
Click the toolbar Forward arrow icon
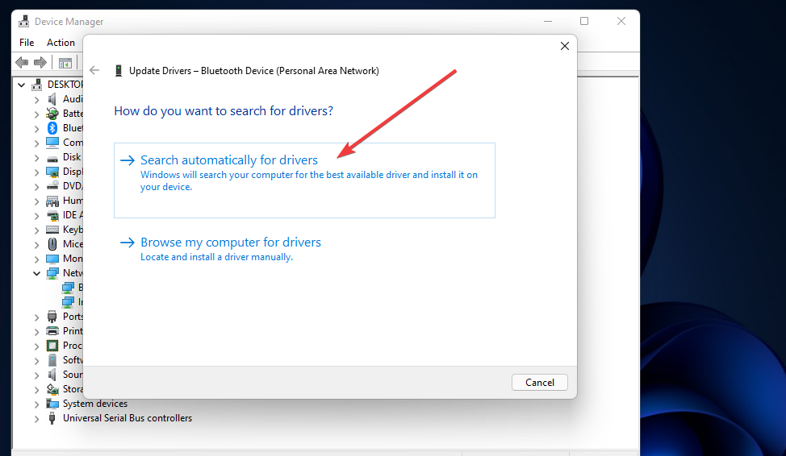(40, 63)
